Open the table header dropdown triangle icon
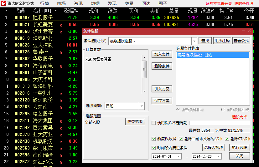This screenshot has width=259, height=167. point(7,11)
